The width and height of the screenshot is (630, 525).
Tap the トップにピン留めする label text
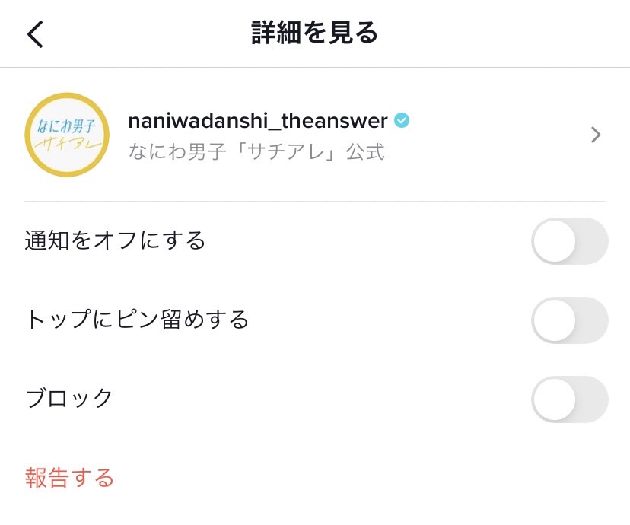pos(137,320)
